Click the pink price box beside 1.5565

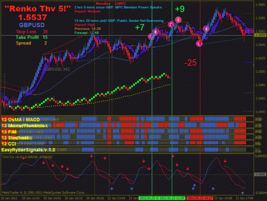249,31
